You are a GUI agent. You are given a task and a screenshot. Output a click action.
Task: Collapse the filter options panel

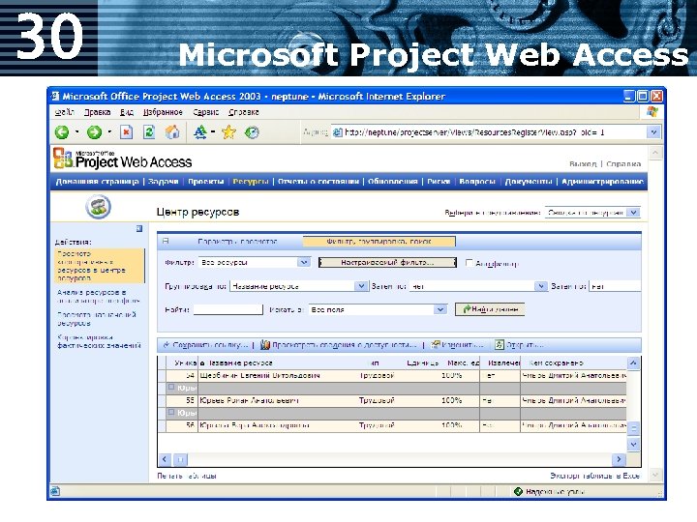pos(166,241)
